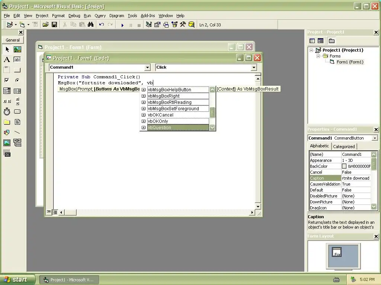Open the Debug menu
Image resolution: width=381 pixels, height=285 pixels.
tap(74, 16)
